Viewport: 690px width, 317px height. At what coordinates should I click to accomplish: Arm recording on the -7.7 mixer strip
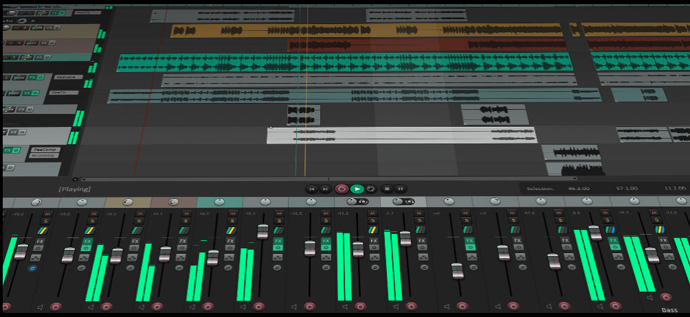tap(411, 307)
